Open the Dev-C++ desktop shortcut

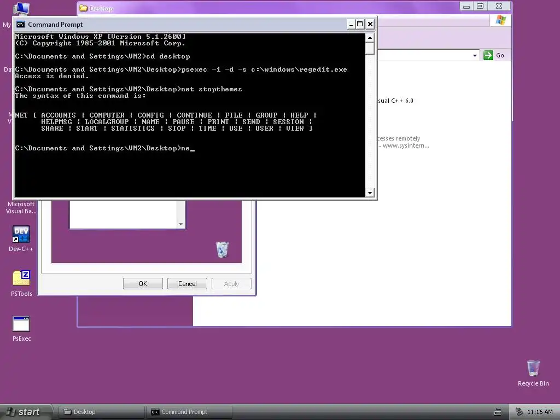[x=21, y=238]
